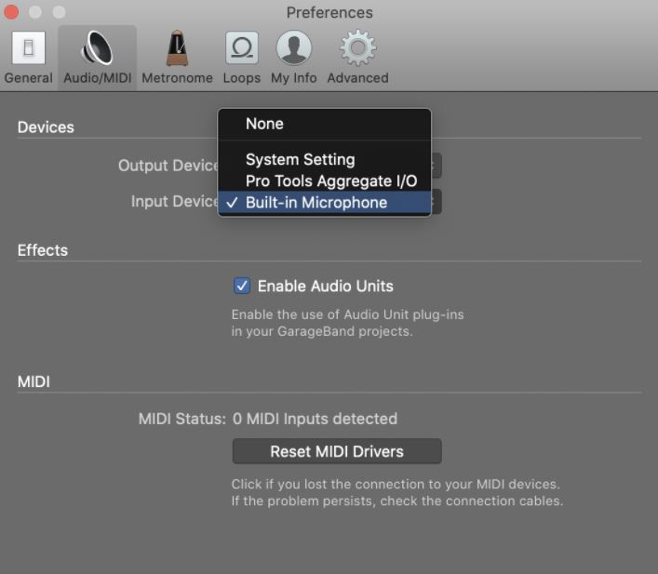Click the Input Device label
The height and width of the screenshot is (574, 658).
click(175, 201)
